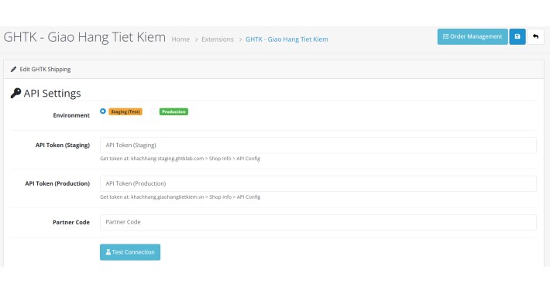
Task: Click the back arrow icon button
Action: pyautogui.click(x=535, y=36)
